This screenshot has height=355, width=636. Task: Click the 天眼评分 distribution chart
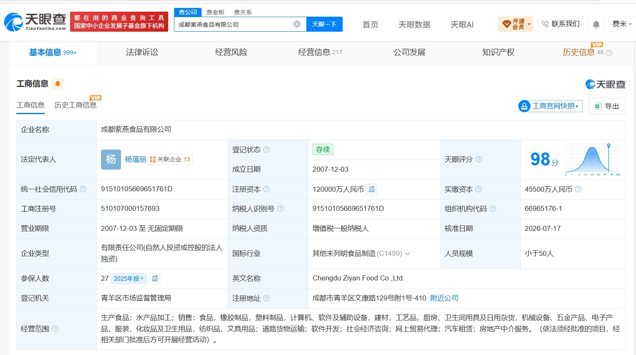pos(593,160)
